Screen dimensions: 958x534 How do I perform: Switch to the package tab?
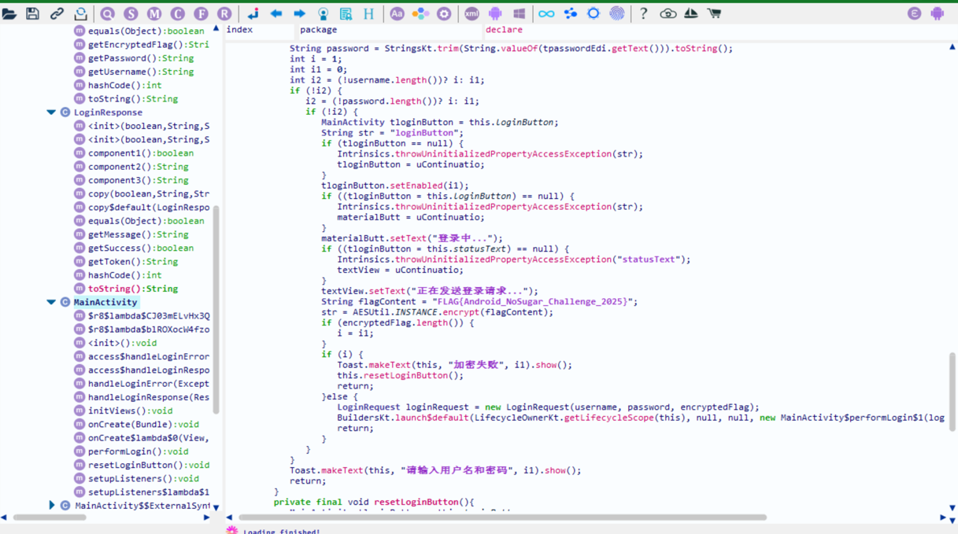pyautogui.click(x=318, y=30)
